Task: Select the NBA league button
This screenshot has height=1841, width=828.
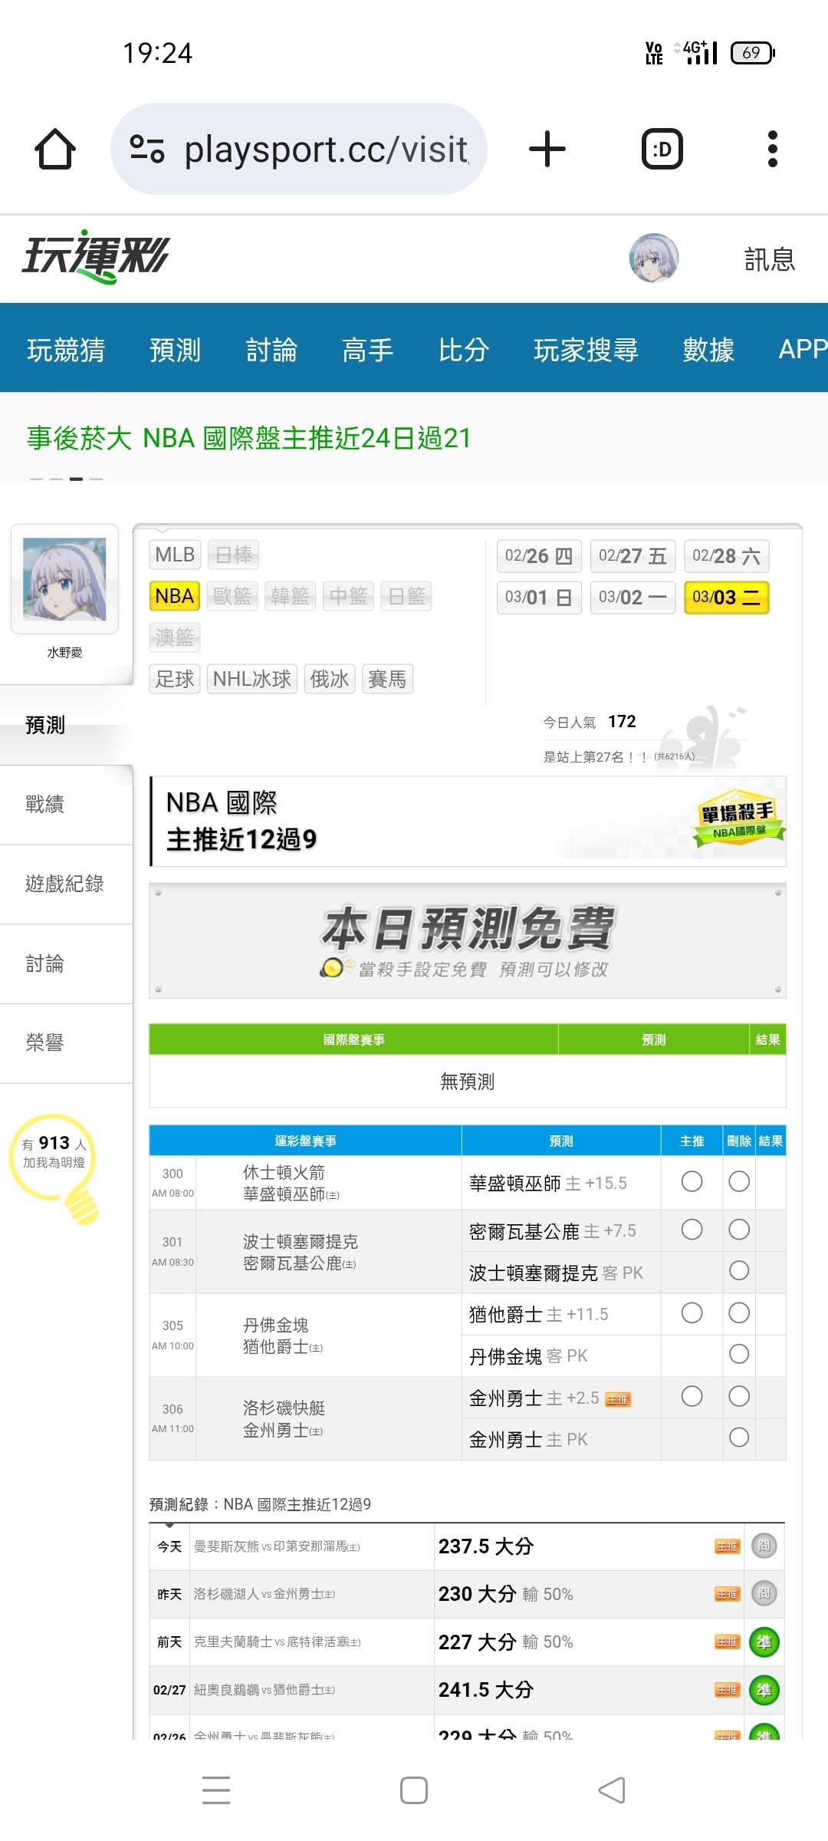Action: [175, 596]
